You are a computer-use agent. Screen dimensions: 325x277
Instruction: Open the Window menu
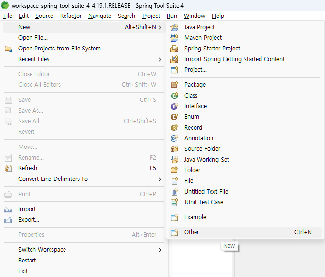click(x=195, y=16)
